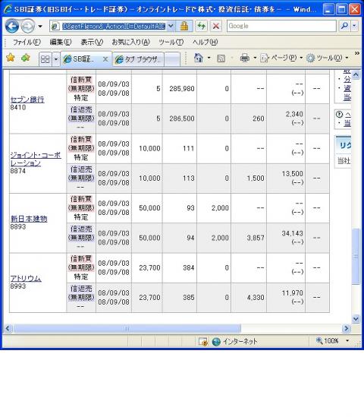
Task: Click the security lock icon
Action: point(184,26)
